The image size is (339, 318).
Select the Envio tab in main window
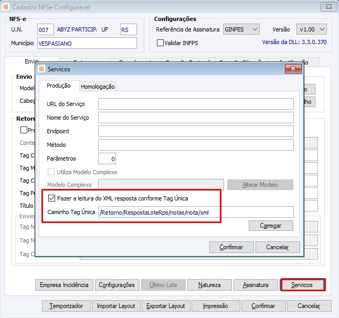tap(31, 61)
